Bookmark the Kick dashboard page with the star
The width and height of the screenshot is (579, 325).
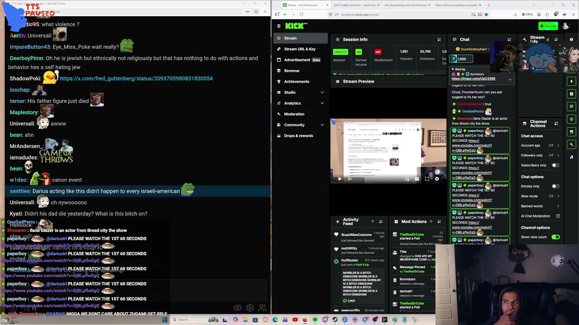pos(486,14)
